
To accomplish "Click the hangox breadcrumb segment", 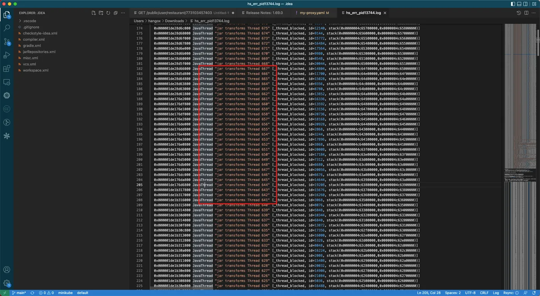I will [154, 21].
